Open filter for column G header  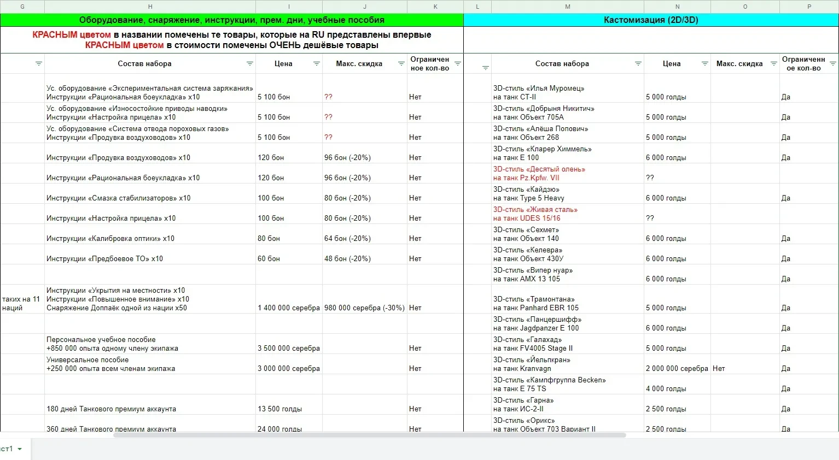click(38, 64)
